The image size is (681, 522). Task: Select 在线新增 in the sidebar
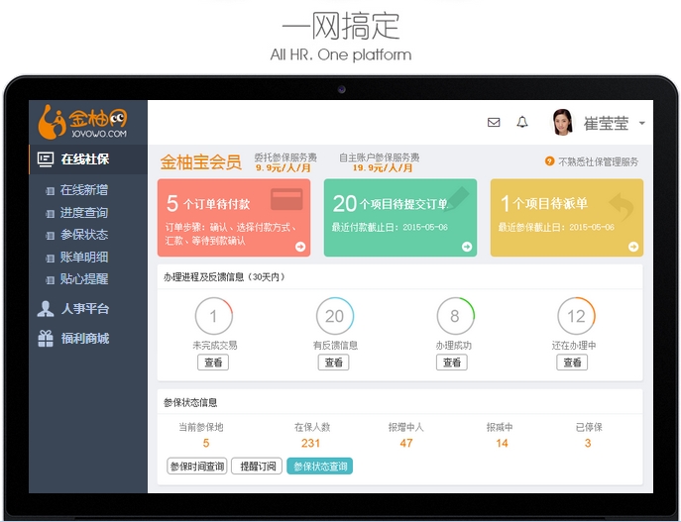pos(84,190)
